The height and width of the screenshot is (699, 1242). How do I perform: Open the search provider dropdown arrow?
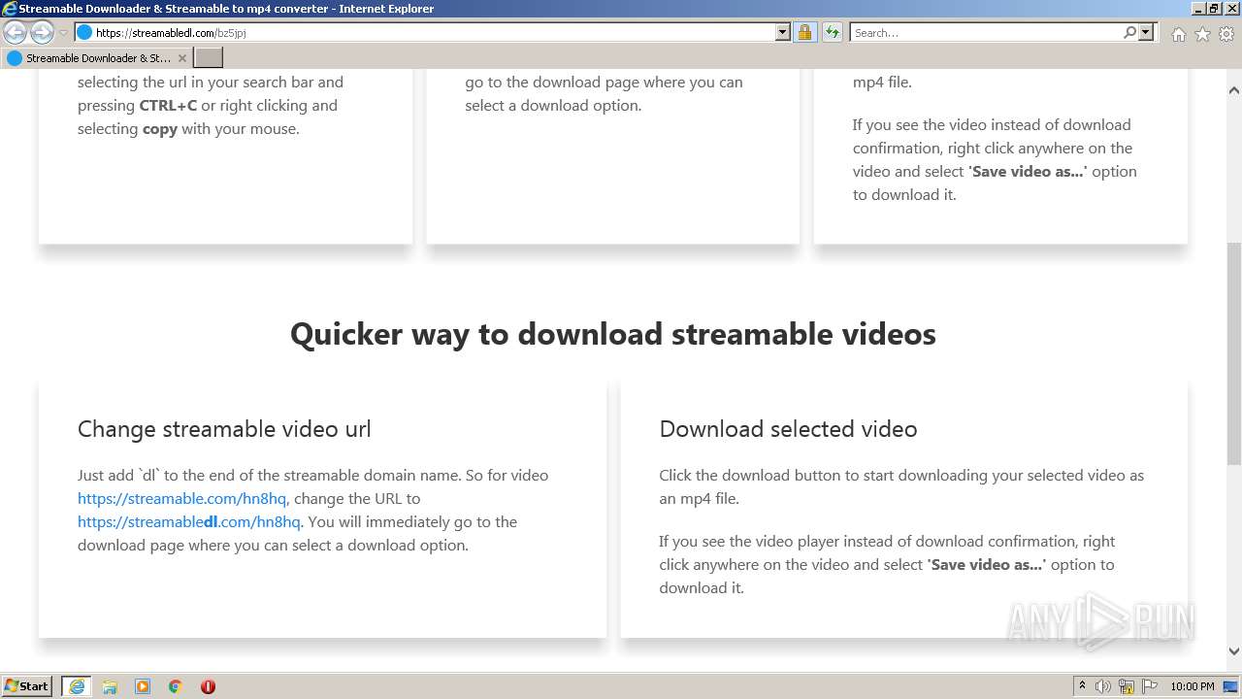pyautogui.click(x=1146, y=32)
